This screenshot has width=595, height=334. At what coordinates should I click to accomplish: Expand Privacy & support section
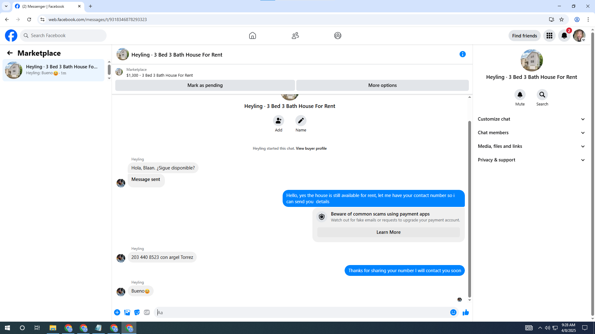(x=531, y=160)
